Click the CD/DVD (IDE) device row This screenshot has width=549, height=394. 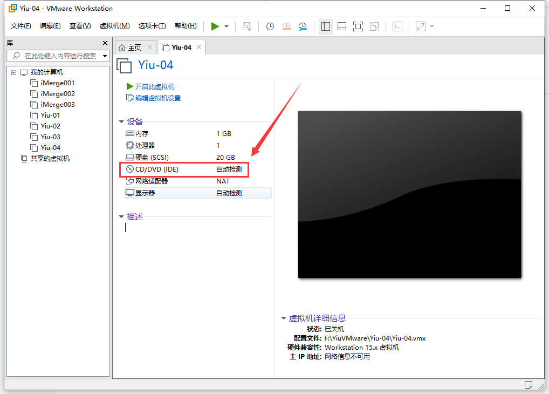pos(198,169)
